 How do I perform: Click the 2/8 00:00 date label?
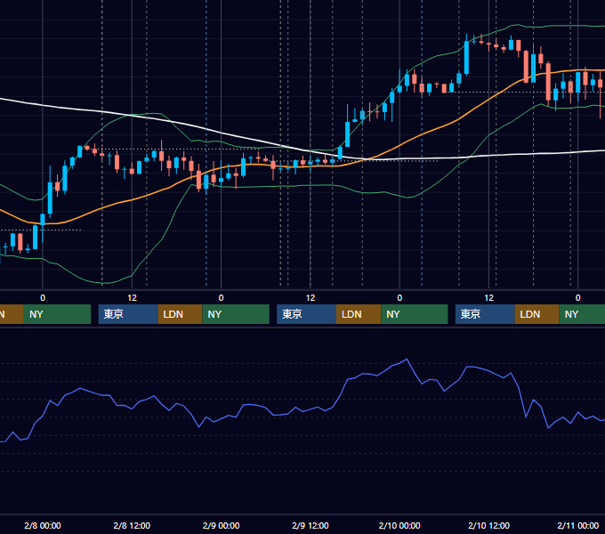(x=43, y=525)
